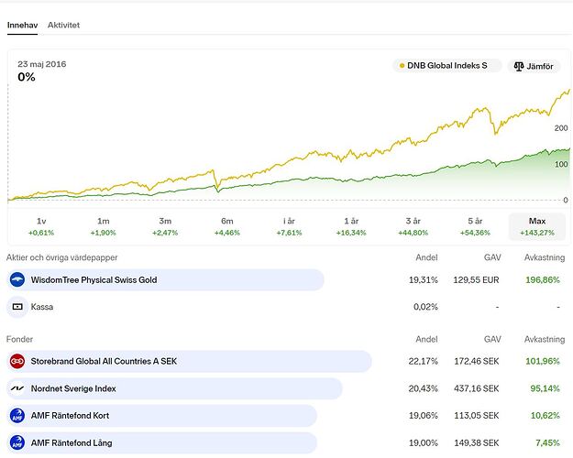Select the 3 år time period
The width and height of the screenshot is (573, 458).
413,226
